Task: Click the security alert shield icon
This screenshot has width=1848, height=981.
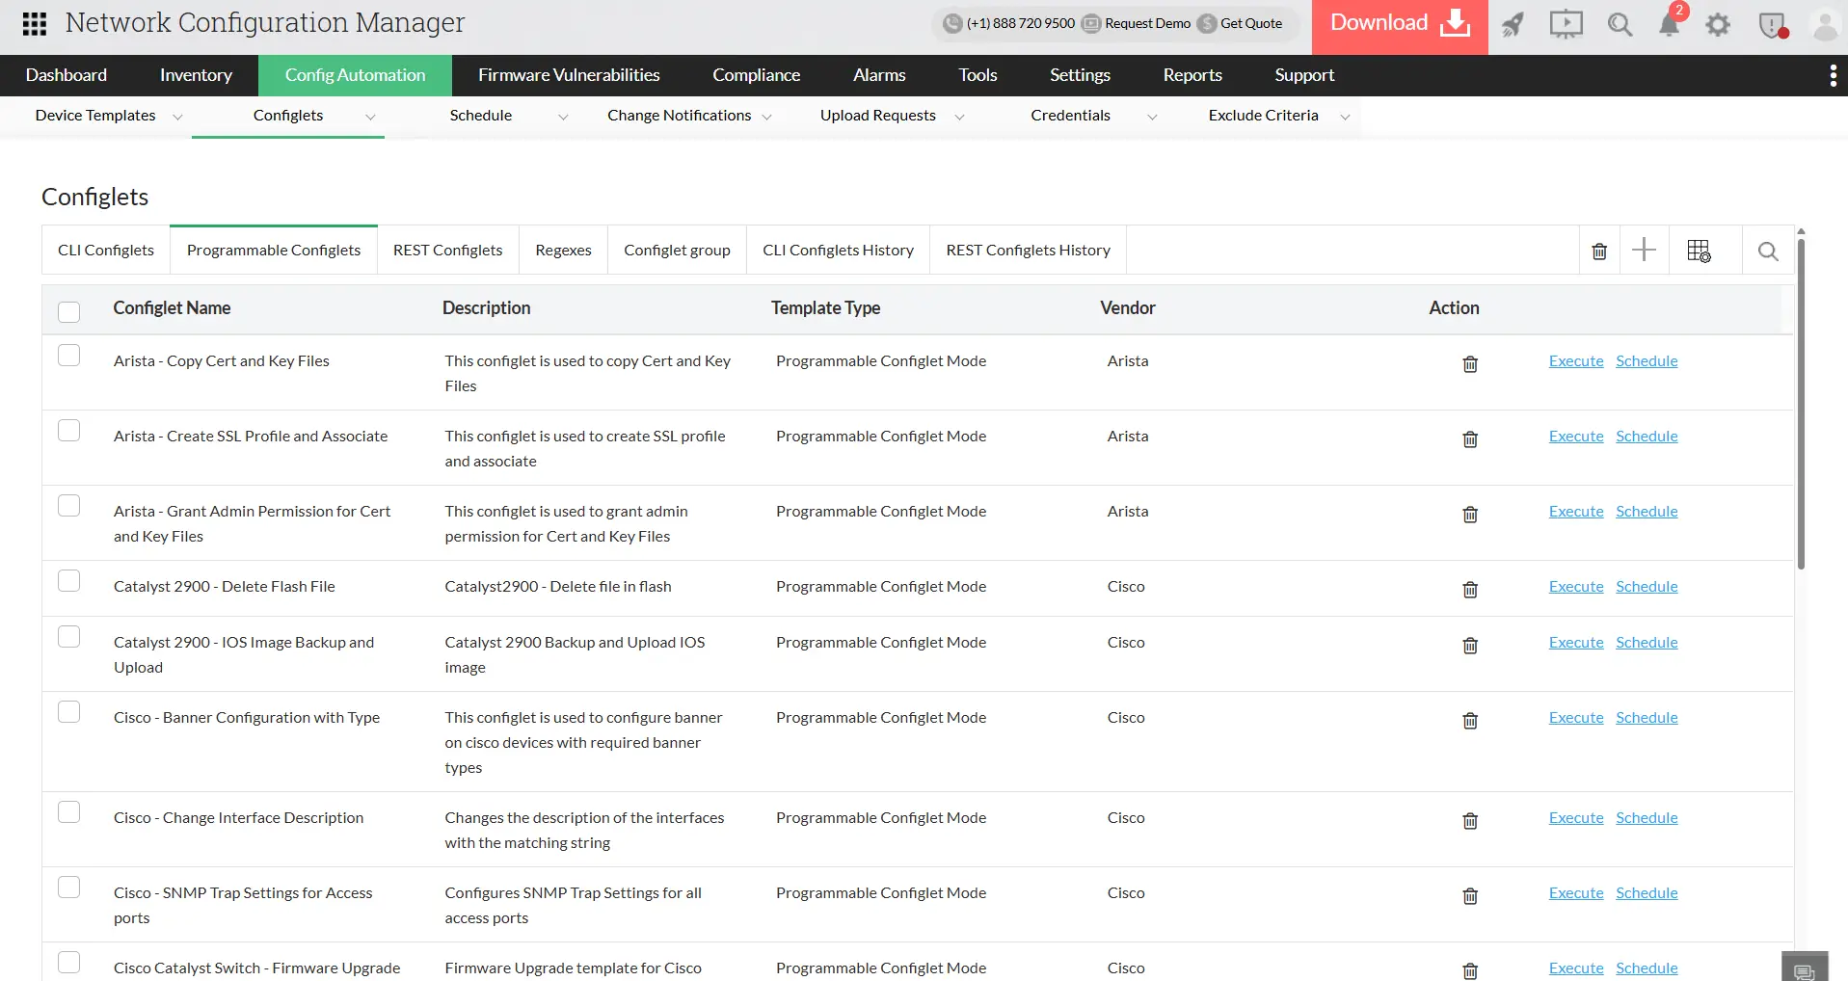Action: tap(1772, 27)
